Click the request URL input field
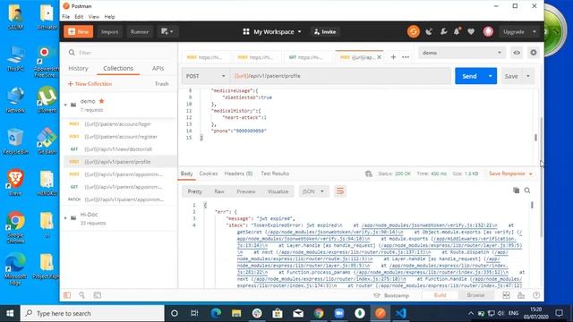This screenshot has width=573, height=322. [340, 76]
